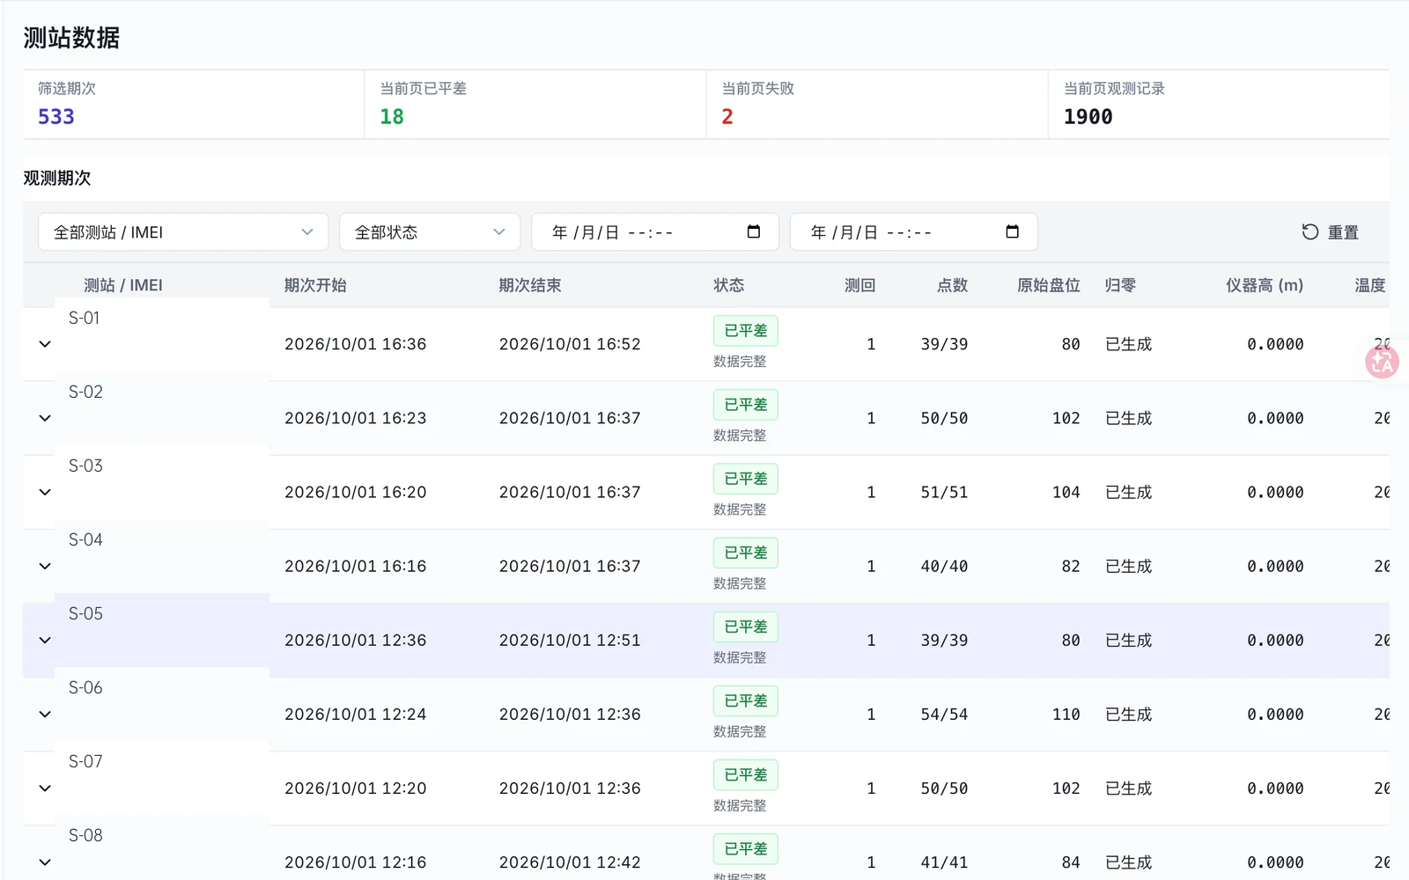Viewport: 1409px width, 880px height.
Task: Click end time 2026/10/01 12:42
Action: coord(570,862)
